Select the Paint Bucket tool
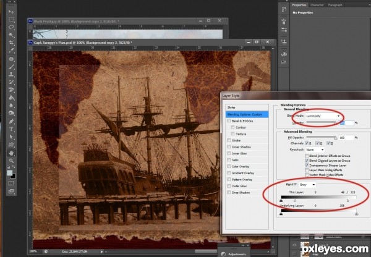The image size is (371, 257). [11, 98]
